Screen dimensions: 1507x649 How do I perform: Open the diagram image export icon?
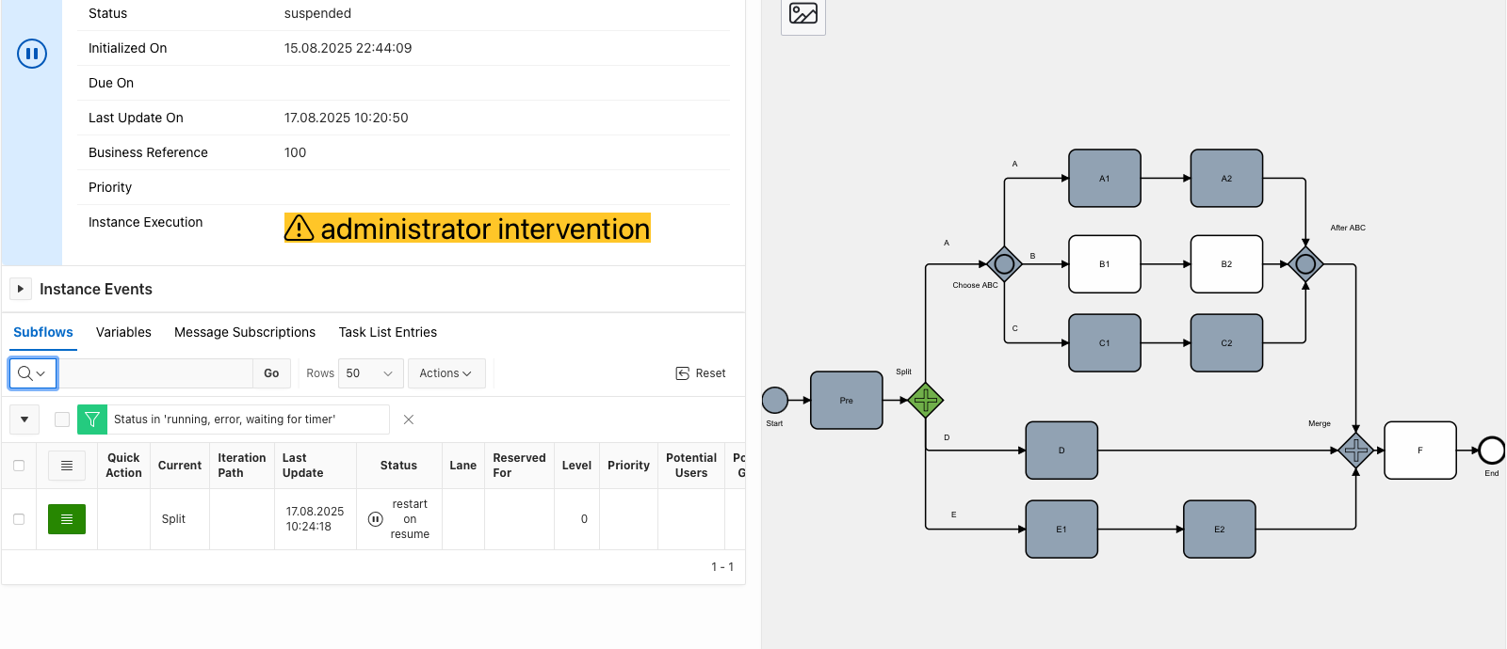tap(803, 14)
